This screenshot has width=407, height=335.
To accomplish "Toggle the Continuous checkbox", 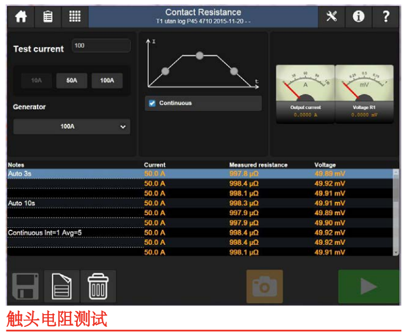I will pos(152,103).
